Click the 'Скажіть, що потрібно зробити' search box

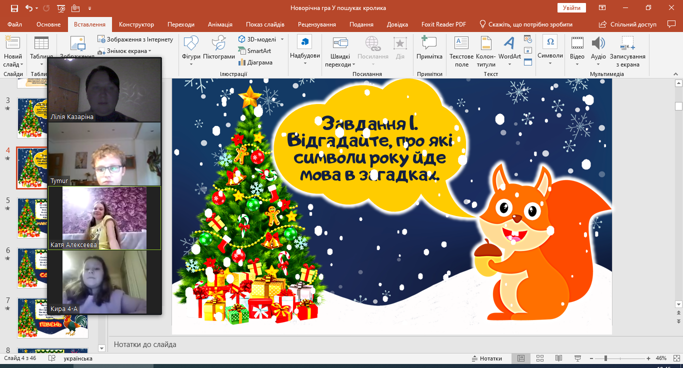coord(526,24)
